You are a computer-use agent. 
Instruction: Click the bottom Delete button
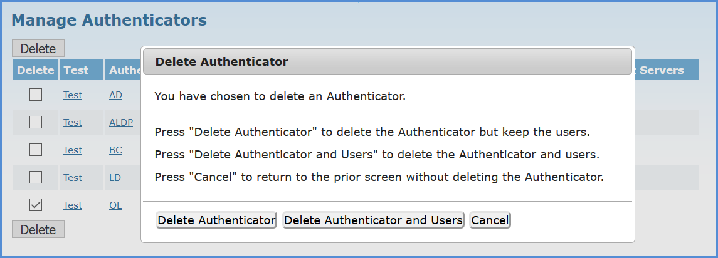pyautogui.click(x=38, y=229)
